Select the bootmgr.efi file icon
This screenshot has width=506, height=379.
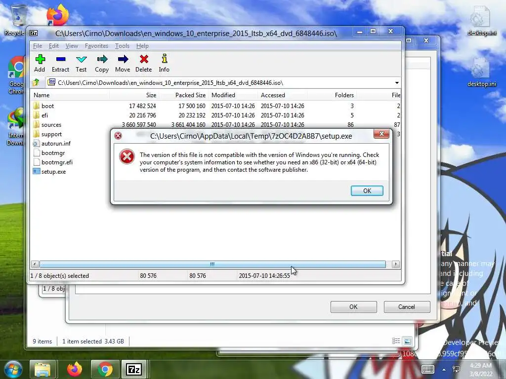coord(36,162)
